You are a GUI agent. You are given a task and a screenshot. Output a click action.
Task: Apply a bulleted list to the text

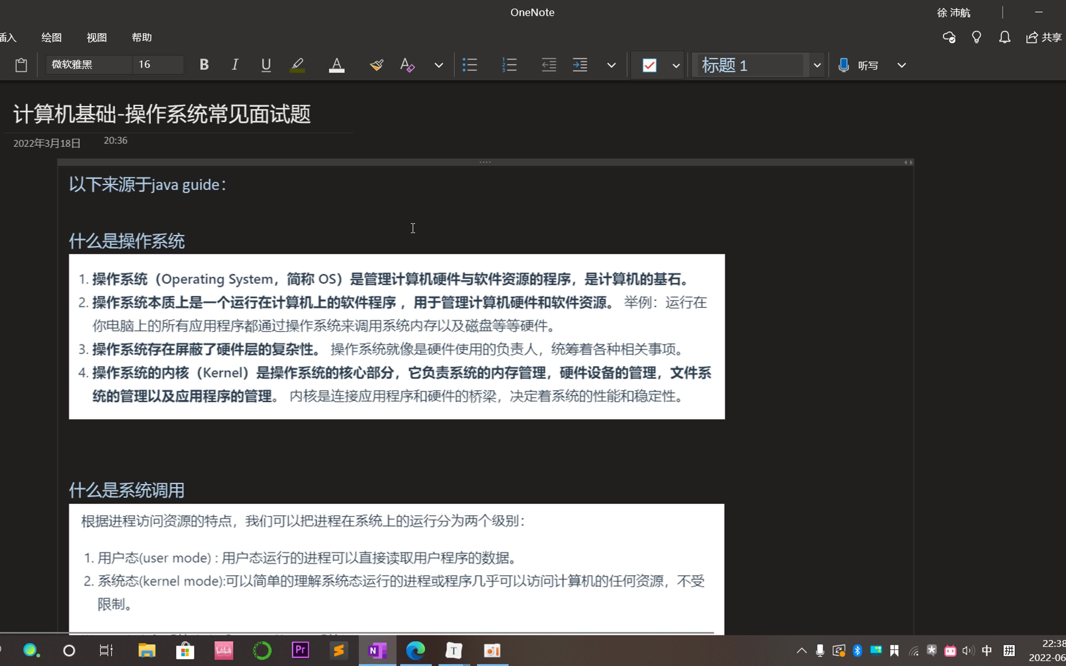click(470, 65)
